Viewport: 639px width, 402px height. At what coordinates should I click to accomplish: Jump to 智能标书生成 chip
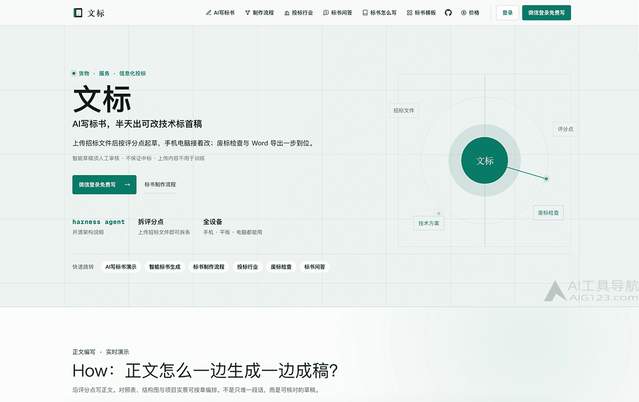pos(165,267)
